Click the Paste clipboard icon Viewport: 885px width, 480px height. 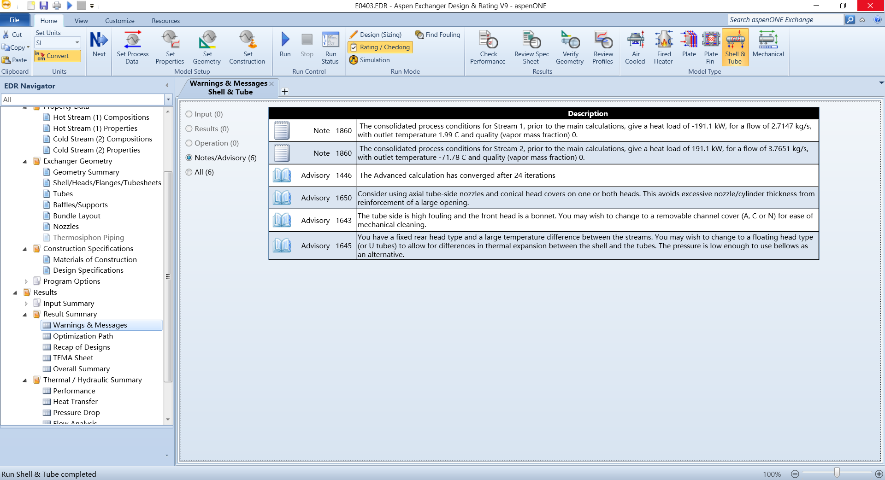(x=6, y=60)
